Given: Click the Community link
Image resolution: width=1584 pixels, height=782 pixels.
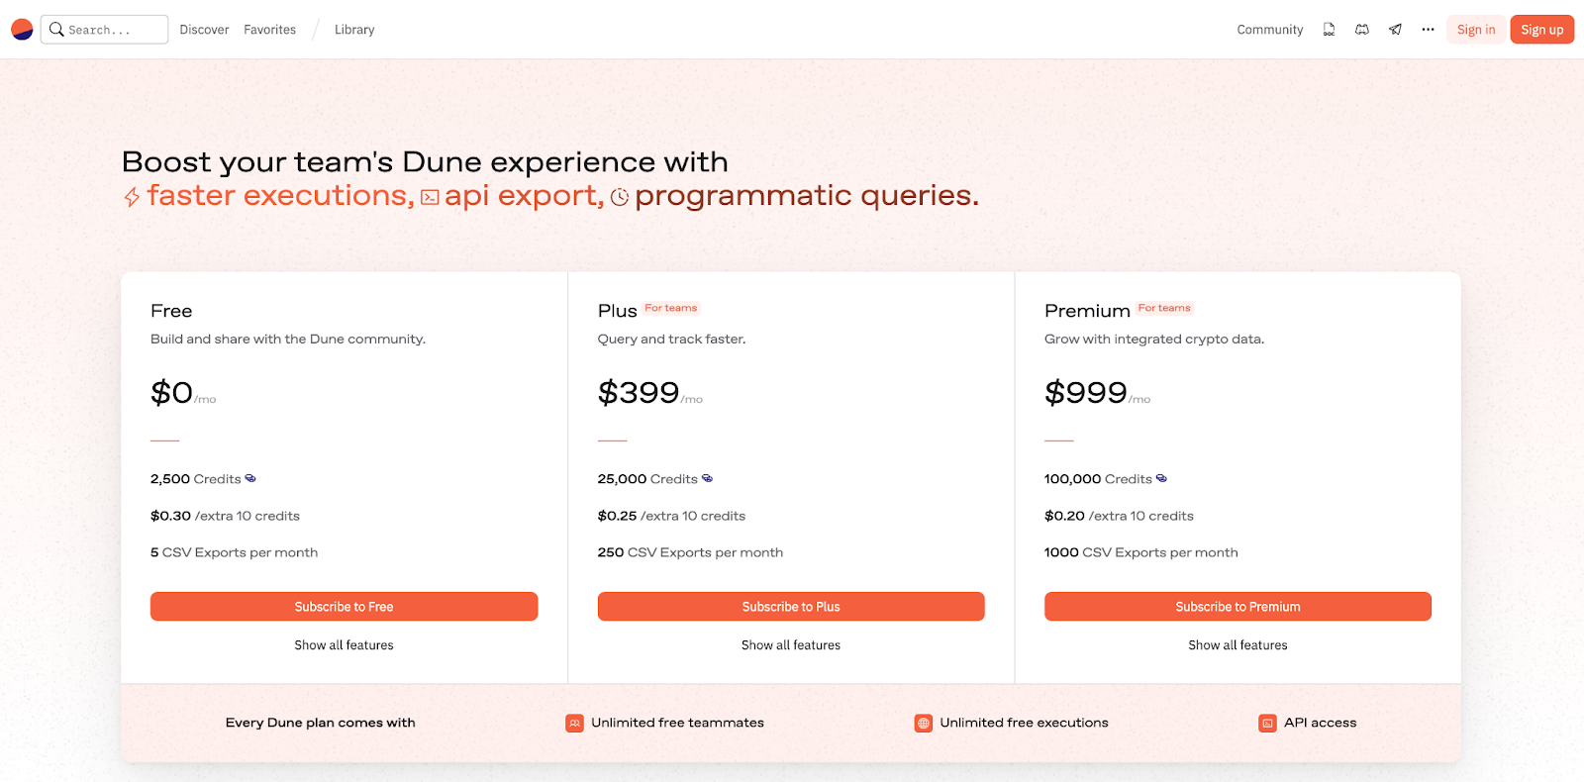Looking at the screenshot, I should coord(1269,29).
